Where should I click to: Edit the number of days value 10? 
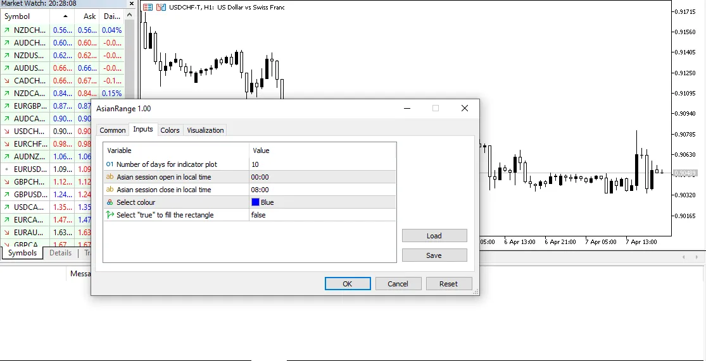322,164
